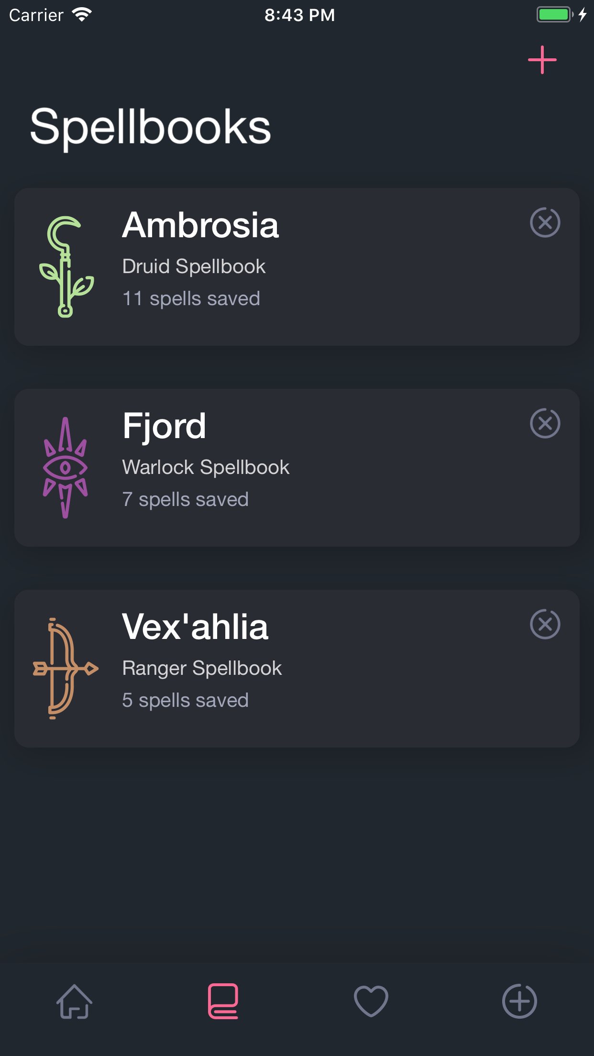594x1056 pixels.
Task: Open the Ambrosia spellbook title
Action: click(200, 225)
